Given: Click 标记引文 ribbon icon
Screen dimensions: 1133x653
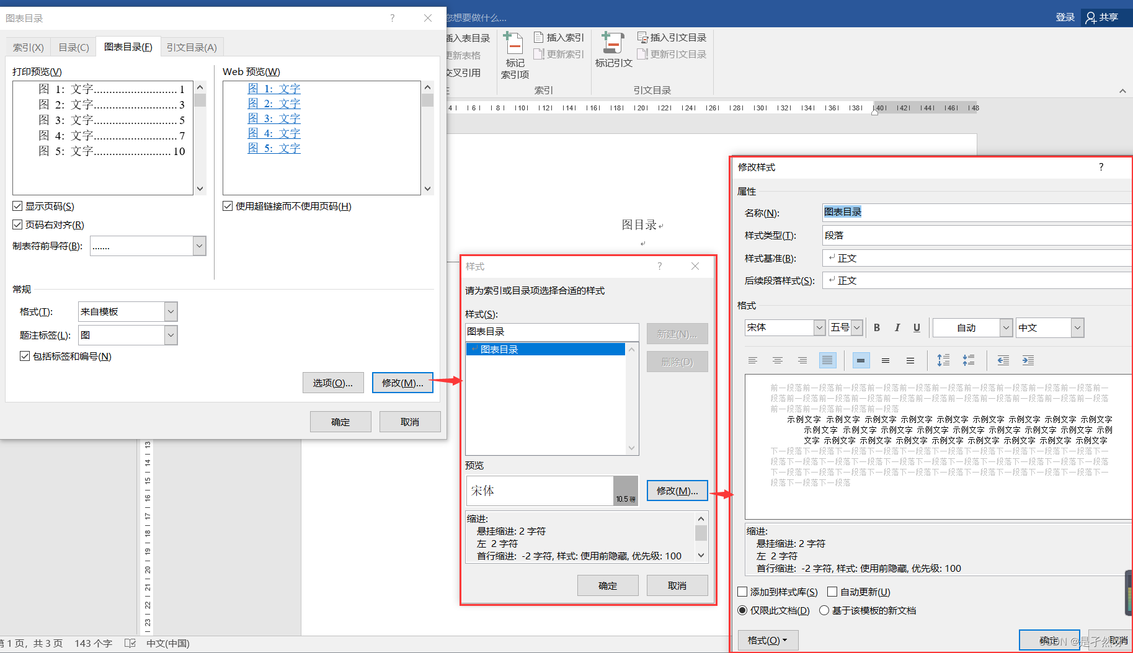Looking at the screenshot, I should coord(613,50).
